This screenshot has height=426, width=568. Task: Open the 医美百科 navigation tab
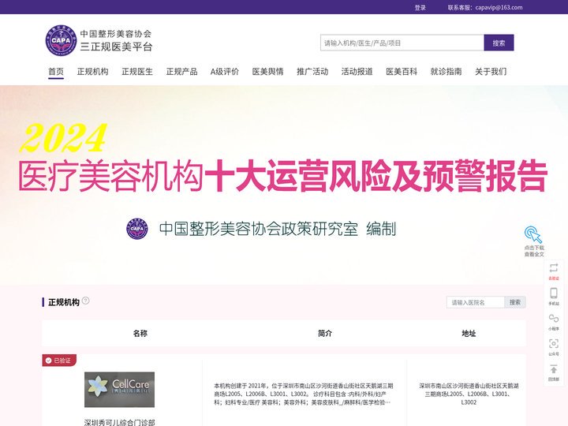click(402, 72)
